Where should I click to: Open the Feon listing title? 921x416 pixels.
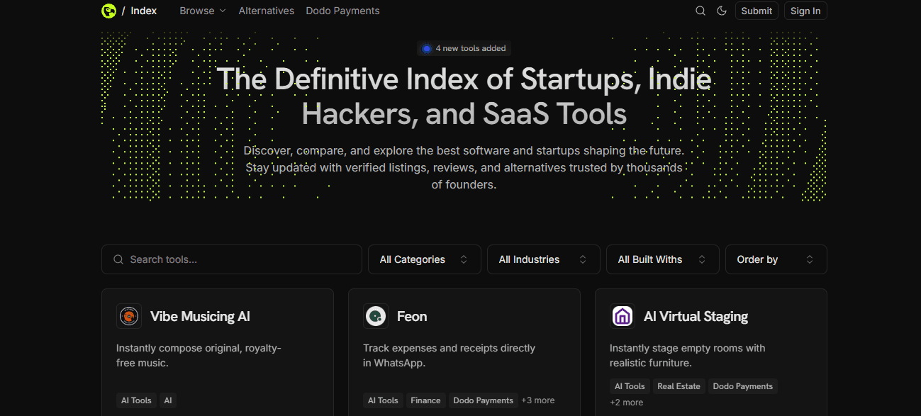click(412, 316)
